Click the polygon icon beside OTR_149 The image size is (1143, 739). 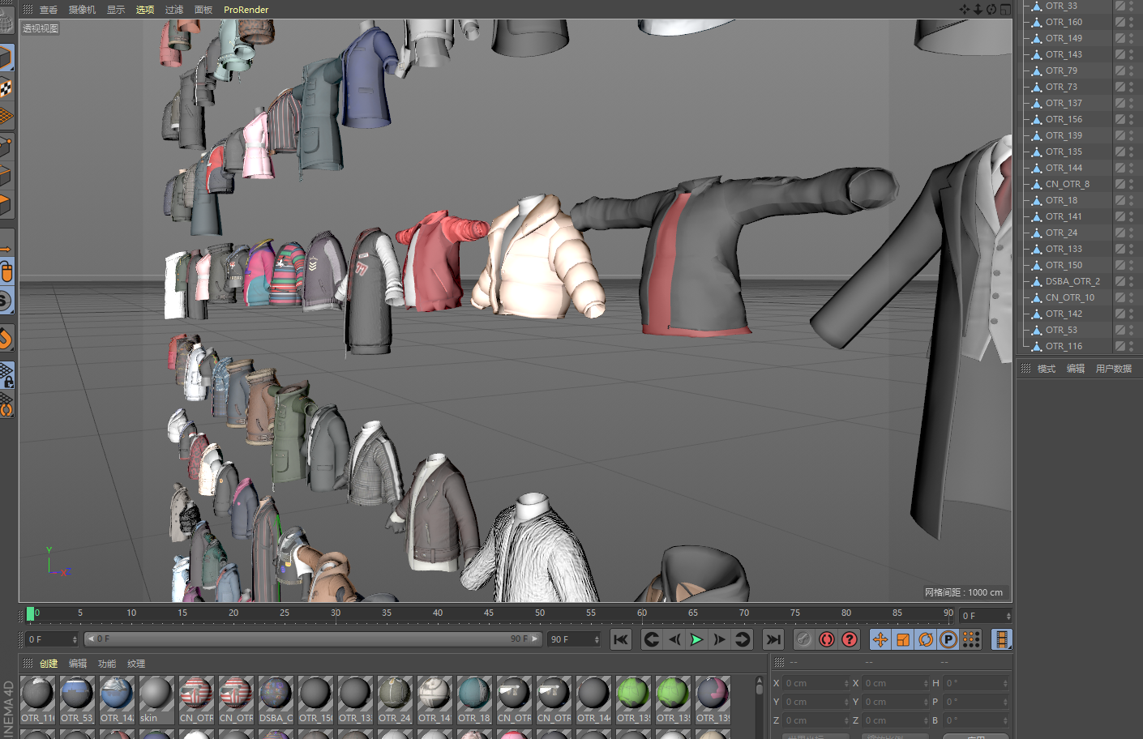(1037, 38)
